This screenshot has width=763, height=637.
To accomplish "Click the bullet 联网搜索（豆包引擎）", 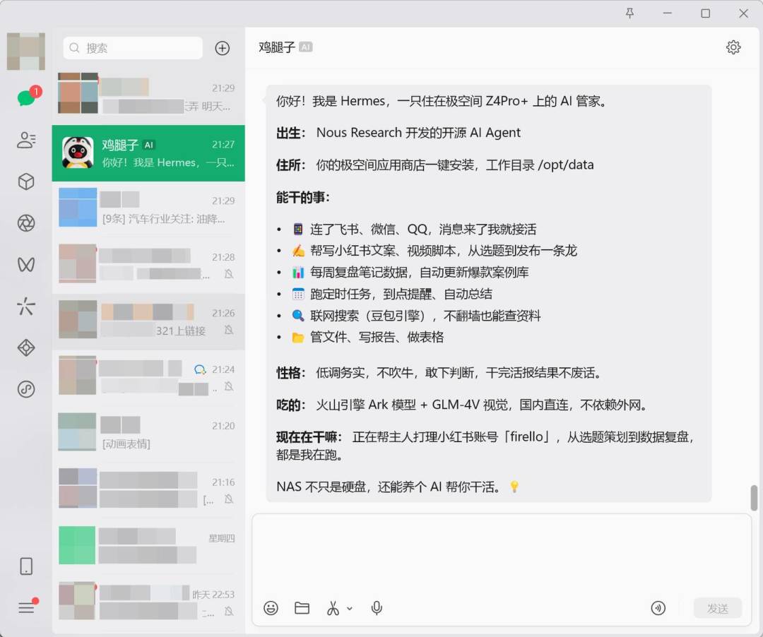I will coord(417,316).
